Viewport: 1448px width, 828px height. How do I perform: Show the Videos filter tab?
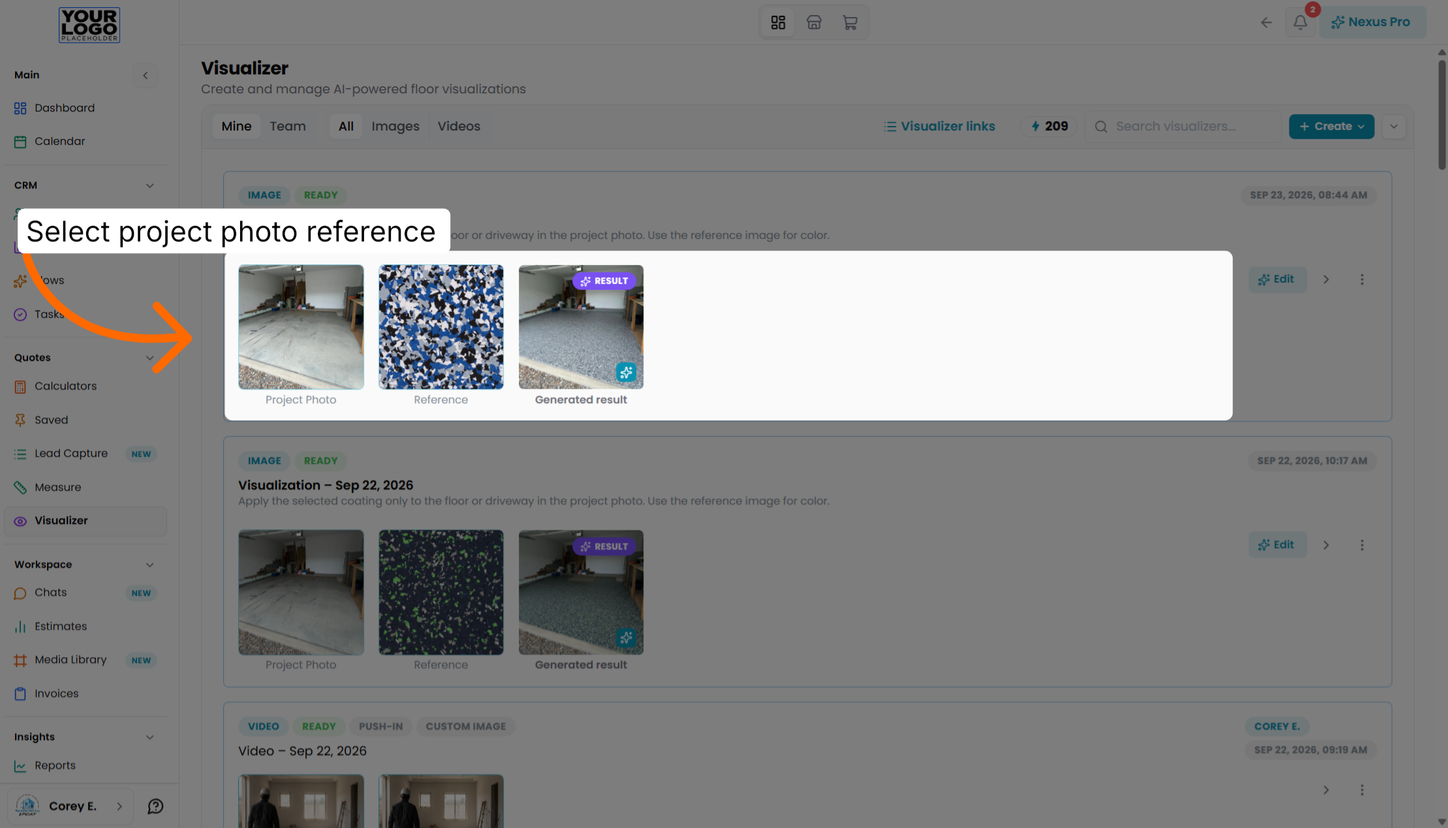coord(459,126)
